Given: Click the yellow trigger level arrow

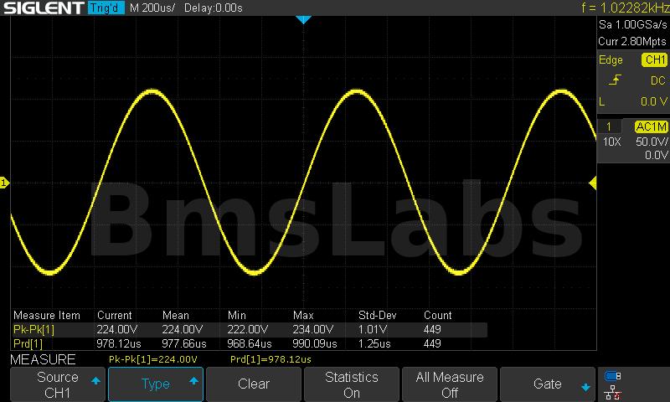Looking at the screenshot, I should tap(592, 183).
